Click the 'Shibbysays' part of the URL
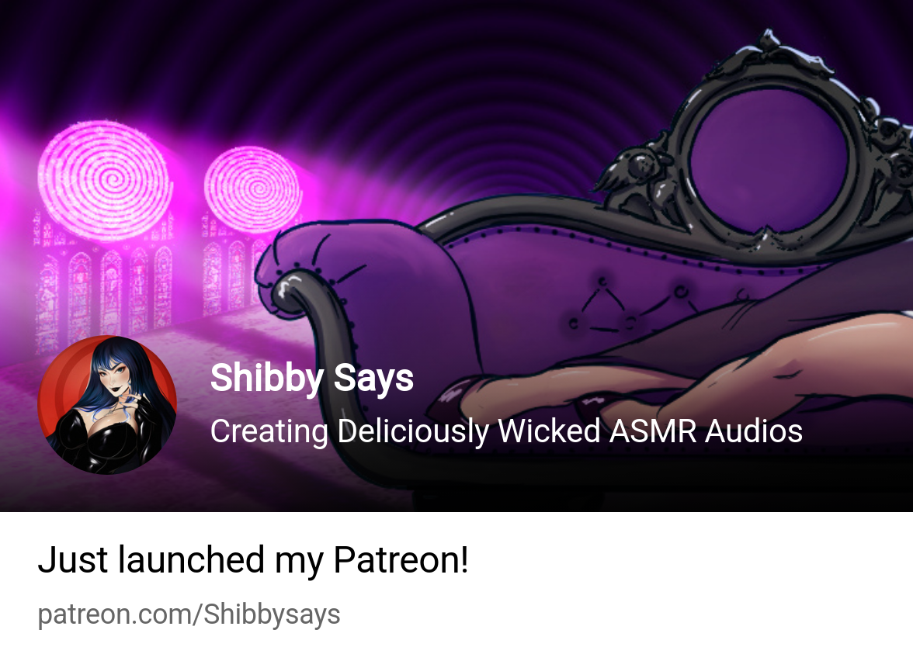The height and width of the screenshot is (661, 913). 272,614
